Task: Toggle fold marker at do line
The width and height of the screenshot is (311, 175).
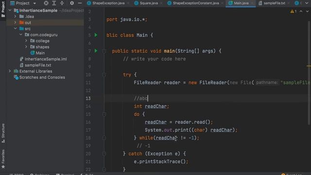Action: [104, 114]
